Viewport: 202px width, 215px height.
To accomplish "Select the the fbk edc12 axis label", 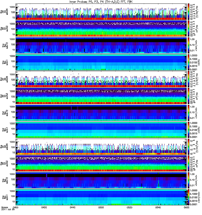I will click(5, 180).
